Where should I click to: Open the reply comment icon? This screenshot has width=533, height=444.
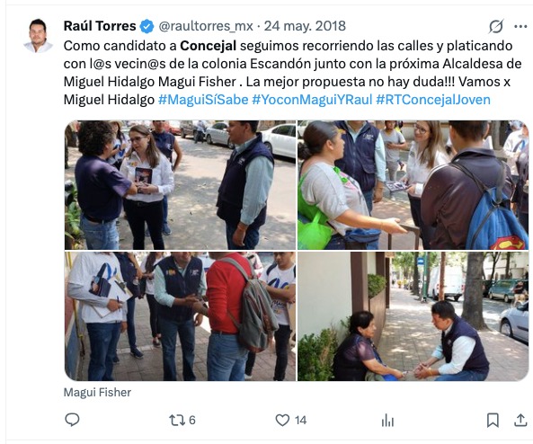tap(72, 420)
